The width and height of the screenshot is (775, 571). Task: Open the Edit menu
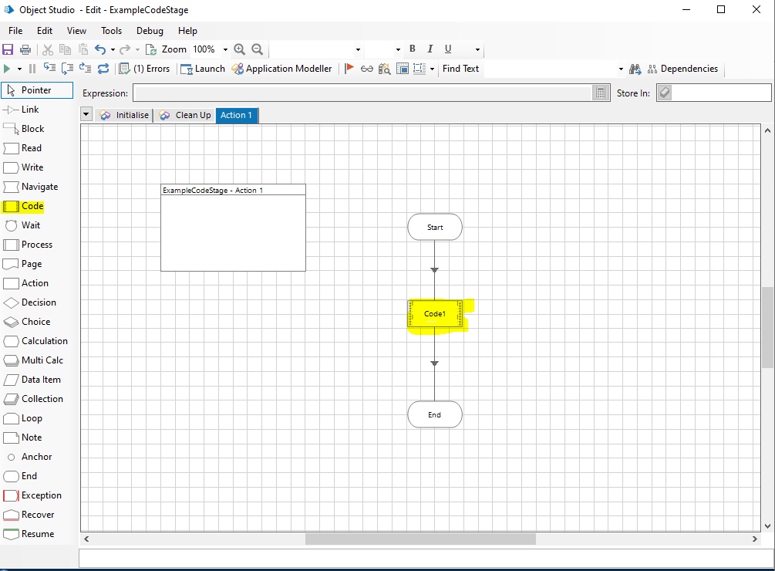pos(45,31)
